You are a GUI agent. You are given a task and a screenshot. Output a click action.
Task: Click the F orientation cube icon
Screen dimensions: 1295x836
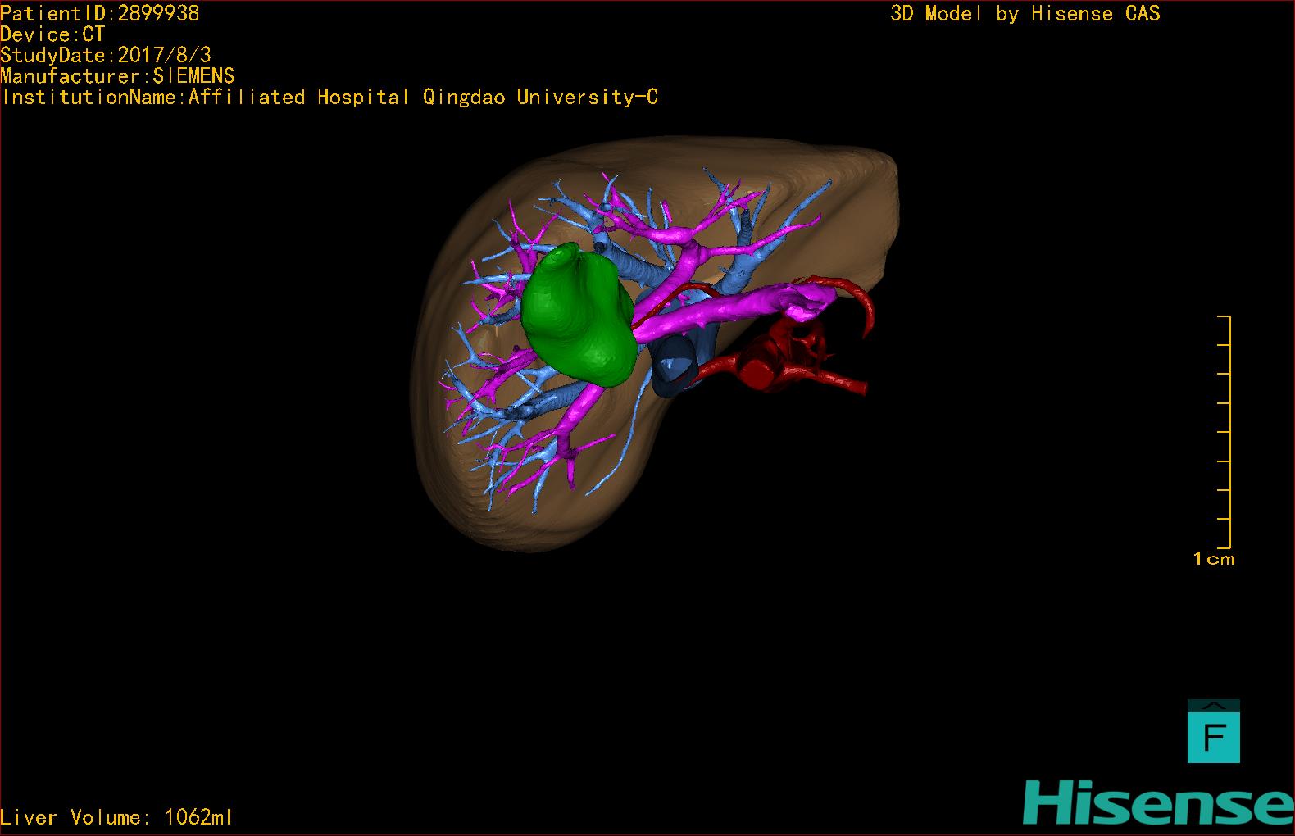1213,731
